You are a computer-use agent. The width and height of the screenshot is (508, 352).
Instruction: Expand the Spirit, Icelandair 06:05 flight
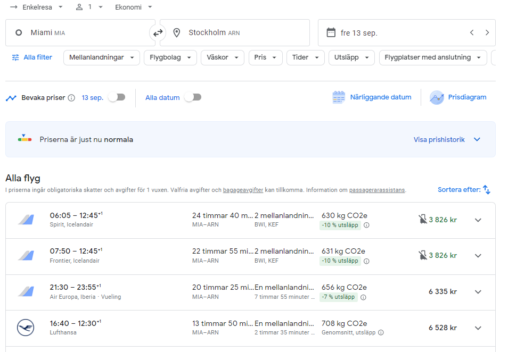click(x=478, y=220)
